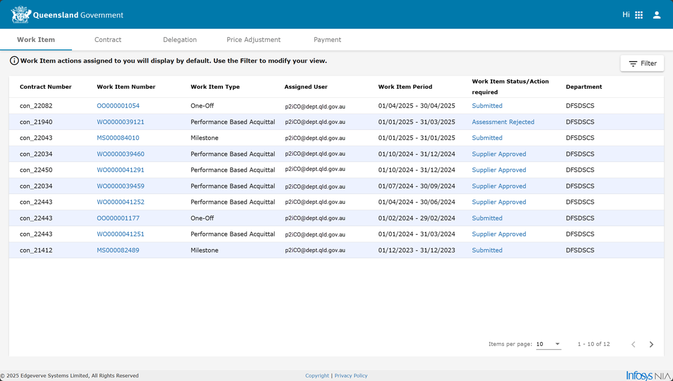
Task: Select the Price Adjustment tab
Action: click(x=253, y=40)
